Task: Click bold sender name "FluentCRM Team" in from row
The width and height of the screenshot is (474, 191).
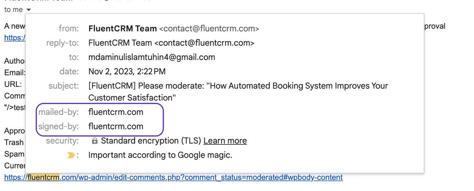Action: tap(122, 28)
